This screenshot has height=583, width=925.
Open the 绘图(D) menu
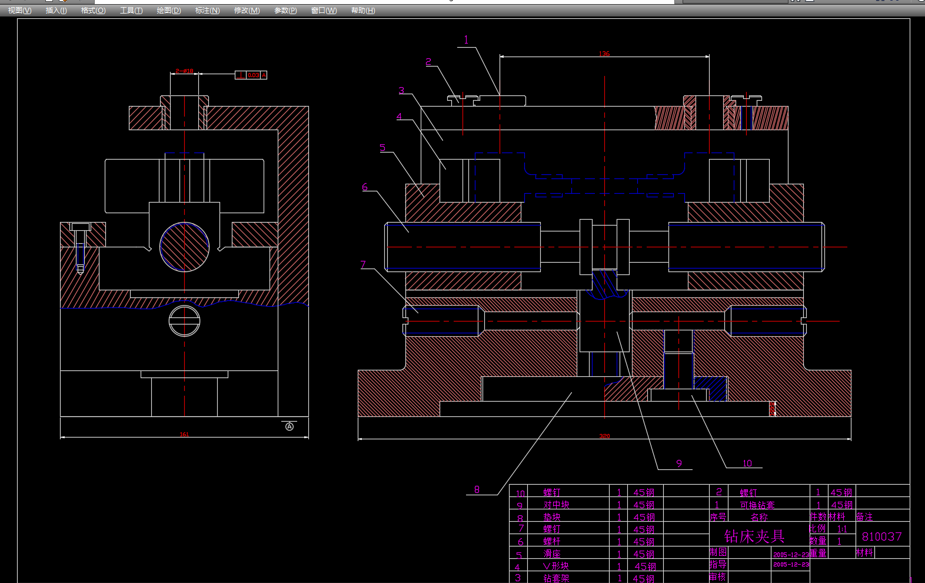pos(168,11)
